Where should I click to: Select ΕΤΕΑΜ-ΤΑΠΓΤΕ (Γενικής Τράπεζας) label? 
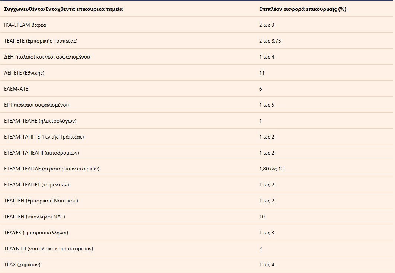click(x=44, y=137)
